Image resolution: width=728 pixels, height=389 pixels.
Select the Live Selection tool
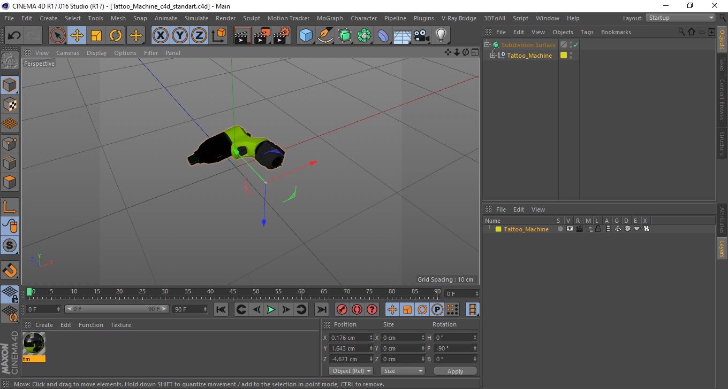[58, 36]
